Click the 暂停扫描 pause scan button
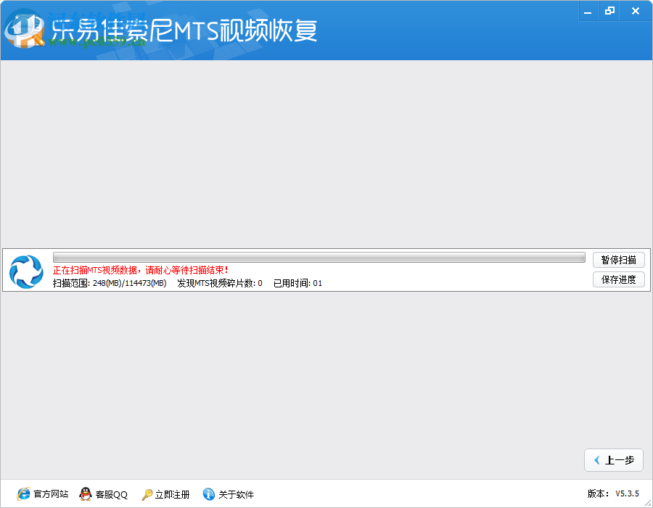 (x=618, y=259)
